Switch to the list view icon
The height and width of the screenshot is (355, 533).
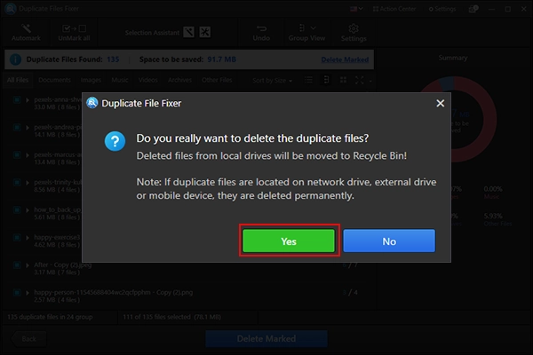(308, 80)
